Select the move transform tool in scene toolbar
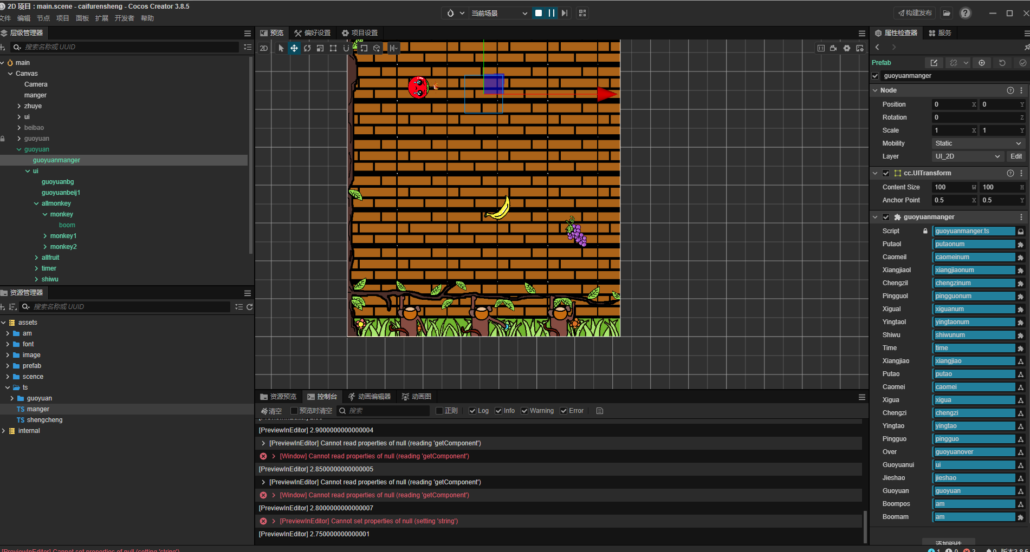The width and height of the screenshot is (1030, 552). coord(294,48)
